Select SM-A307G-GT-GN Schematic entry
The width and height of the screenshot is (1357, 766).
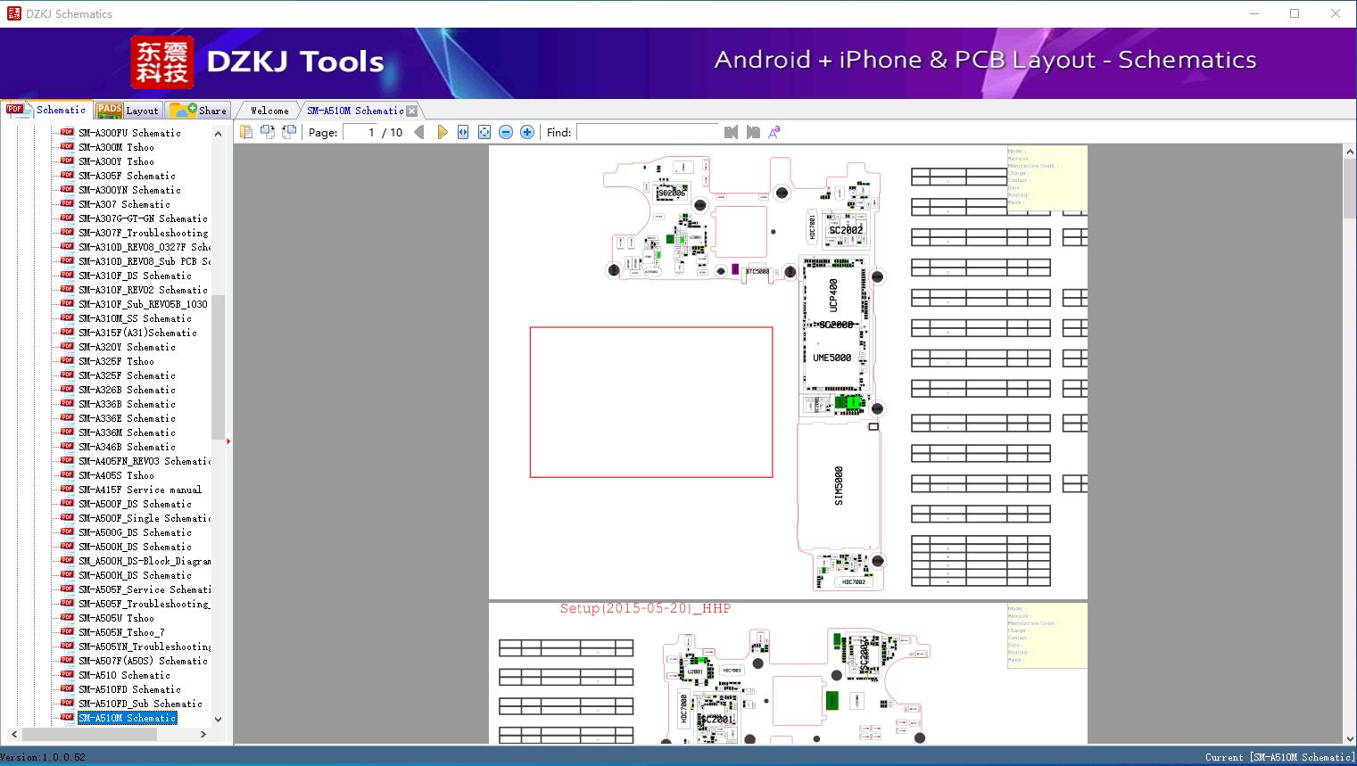click(143, 218)
